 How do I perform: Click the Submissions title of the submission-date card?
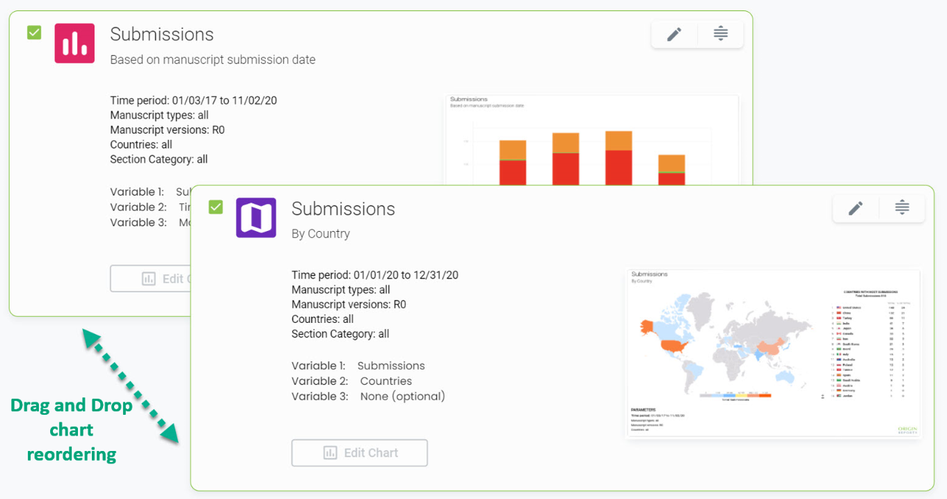162,34
